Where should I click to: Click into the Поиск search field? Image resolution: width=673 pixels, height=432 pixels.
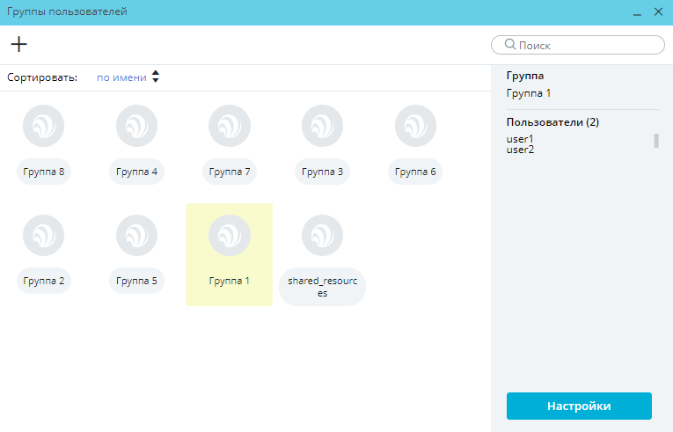[585, 45]
